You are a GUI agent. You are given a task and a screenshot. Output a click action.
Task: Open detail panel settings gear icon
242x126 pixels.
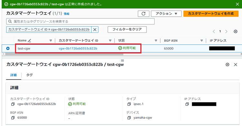tap(227, 65)
